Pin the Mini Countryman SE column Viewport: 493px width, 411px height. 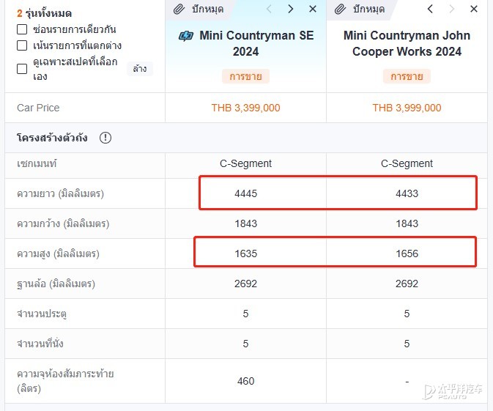[199, 9]
